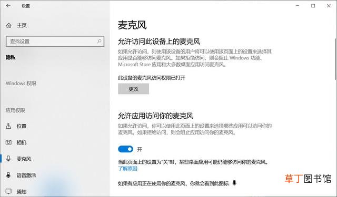The width and height of the screenshot is (337, 197).
Task: Click the 允许访问此设备上的麦克风 heading
Action: [x=159, y=42]
